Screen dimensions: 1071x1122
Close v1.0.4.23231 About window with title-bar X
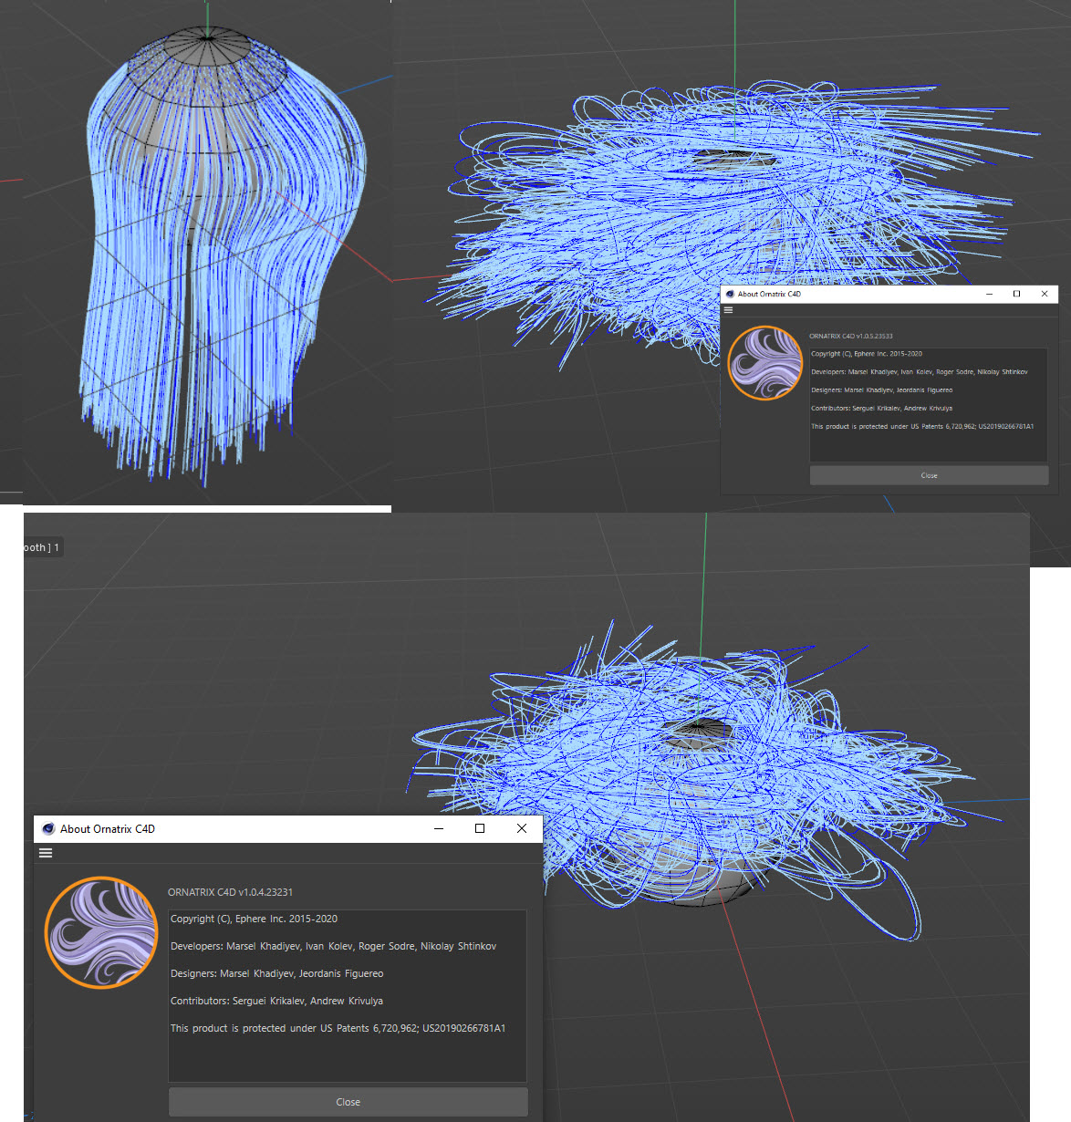522,828
